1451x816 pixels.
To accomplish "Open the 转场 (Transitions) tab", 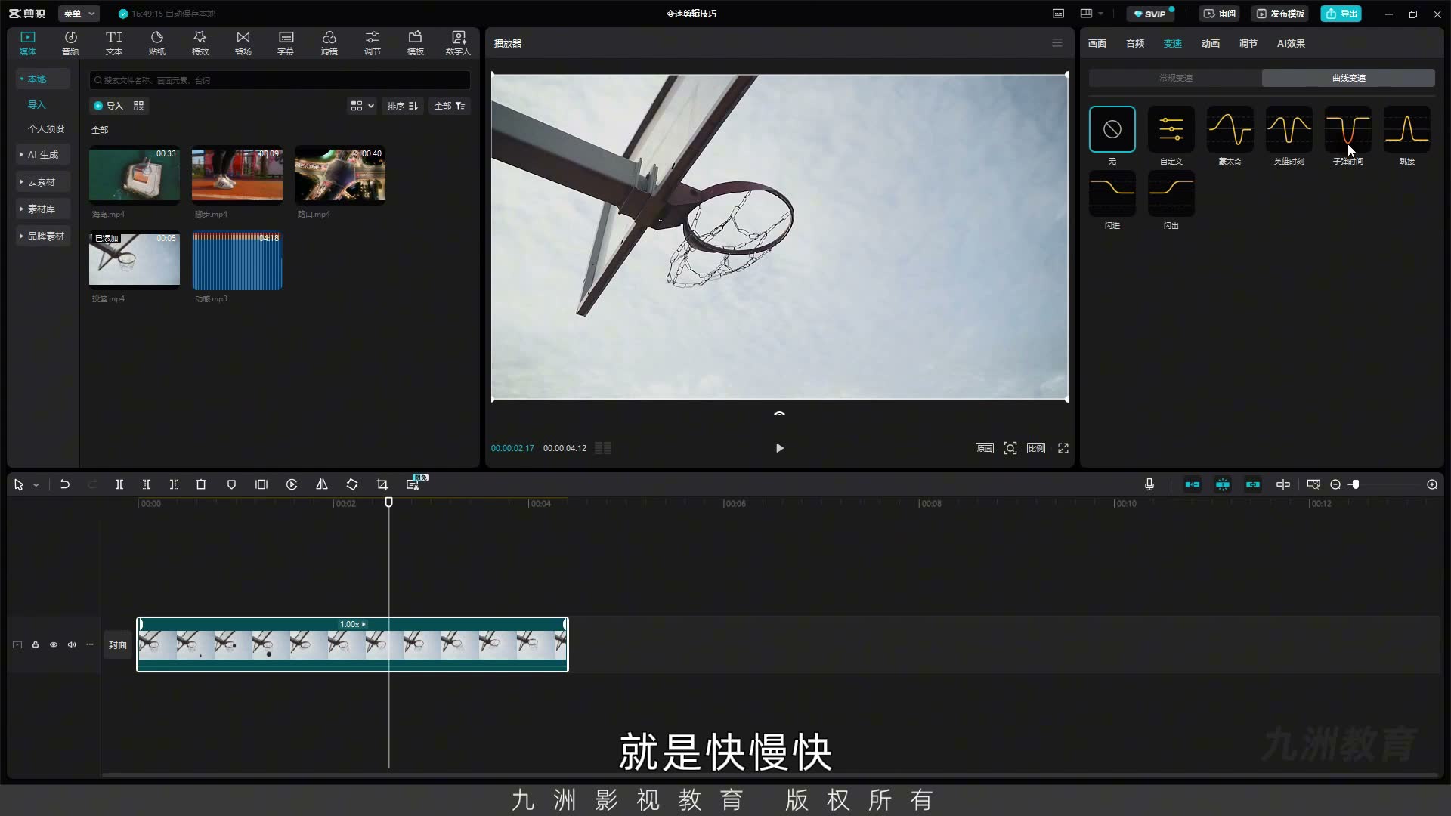I will pyautogui.click(x=243, y=43).
